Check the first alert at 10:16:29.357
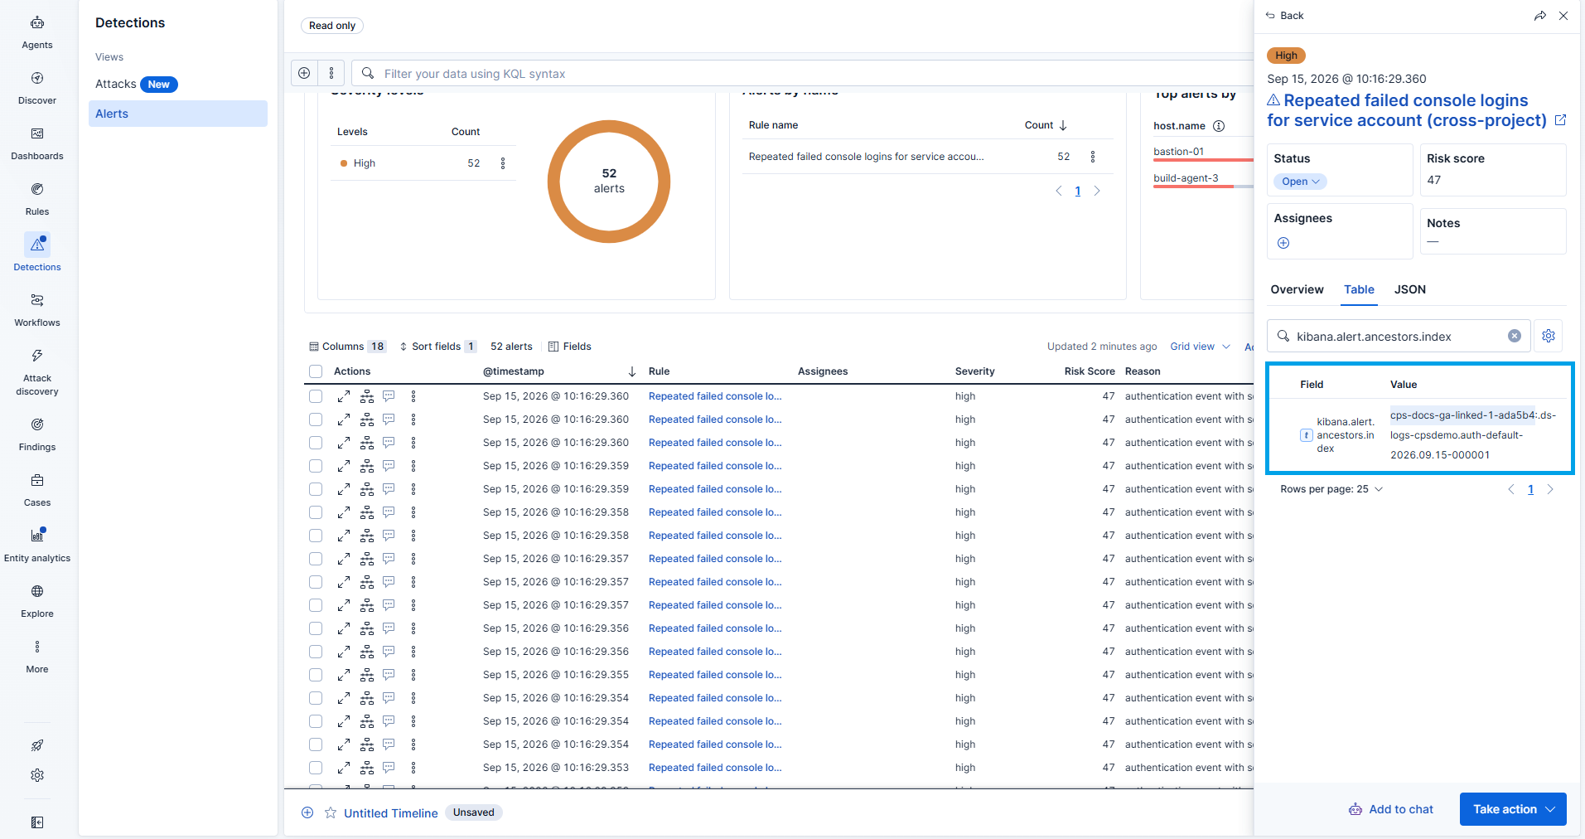The width and height of the screenshot is (1585, 839). [x=316, y=559]
